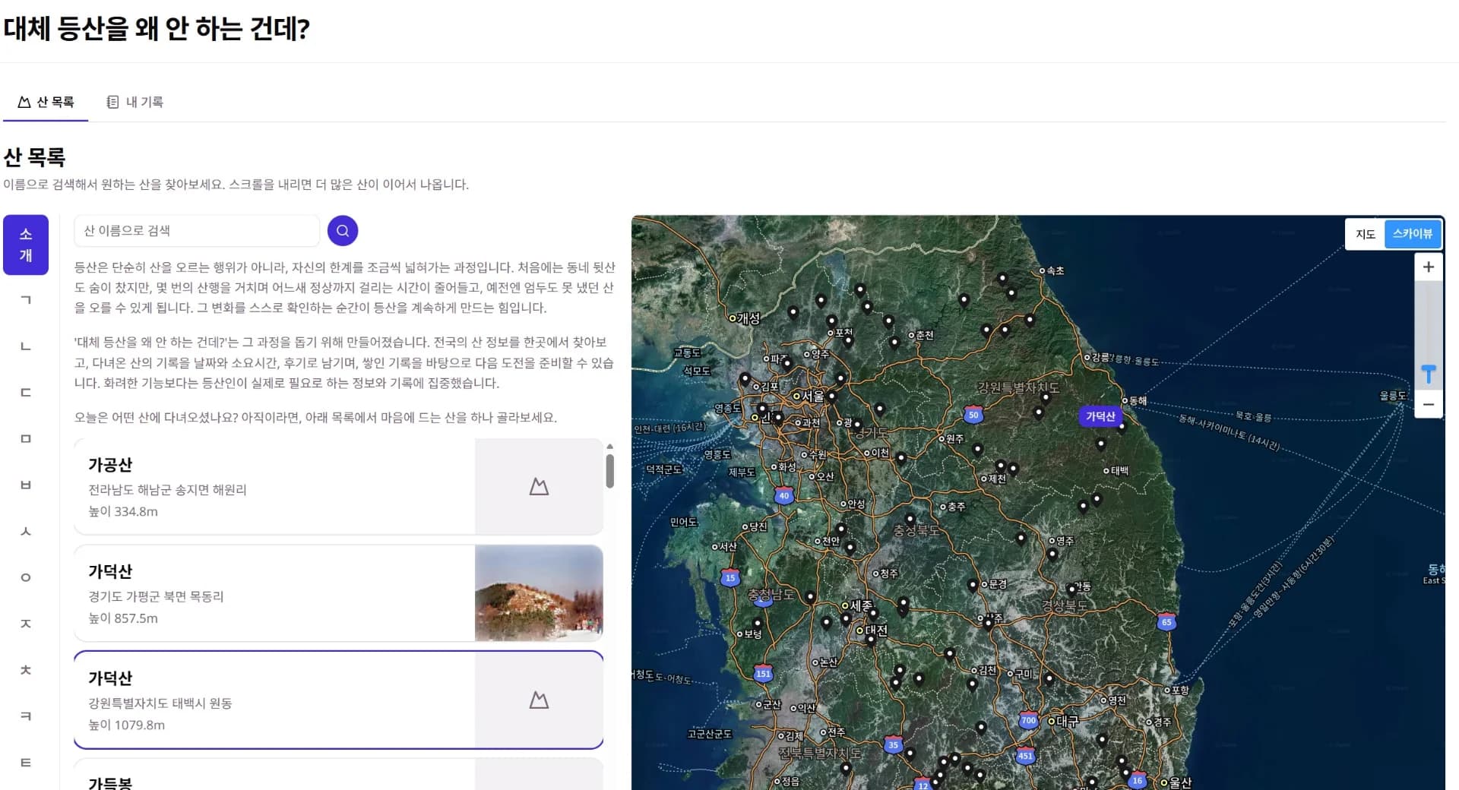Image resolution: width=1459 pixels, height=790 pixels.
Task: Open the 가덕산 경기도 가평군 card
Action: pos(338,593)
